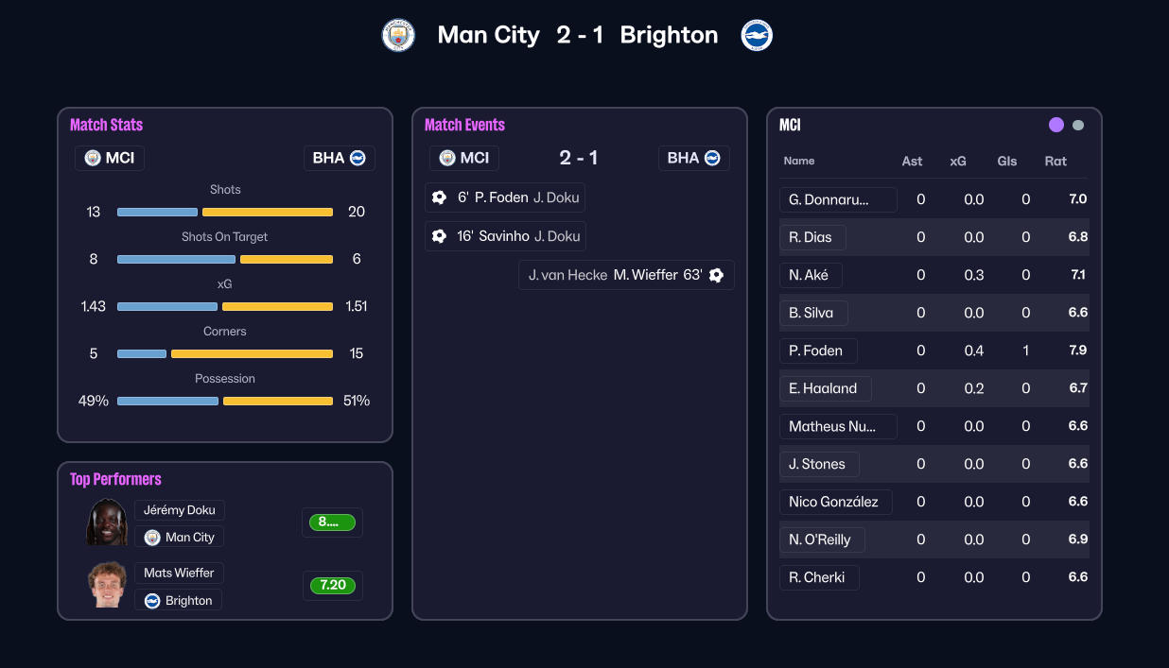
Task: Click the Man City crest in header
Action: pos(398,36)
